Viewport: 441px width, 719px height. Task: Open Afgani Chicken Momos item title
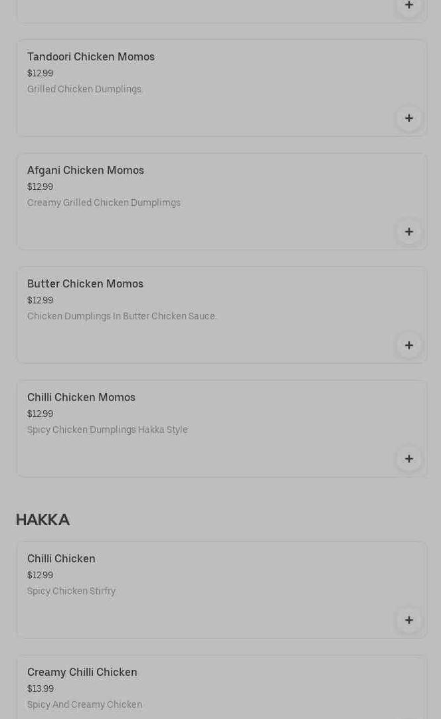pos(86,171)
